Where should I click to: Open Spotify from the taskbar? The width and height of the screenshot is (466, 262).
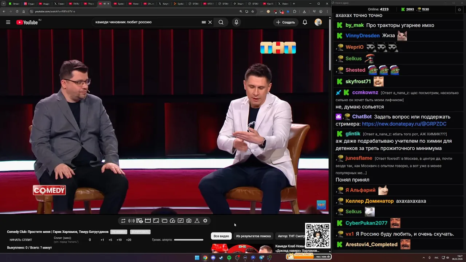click(x=229, y=258)
